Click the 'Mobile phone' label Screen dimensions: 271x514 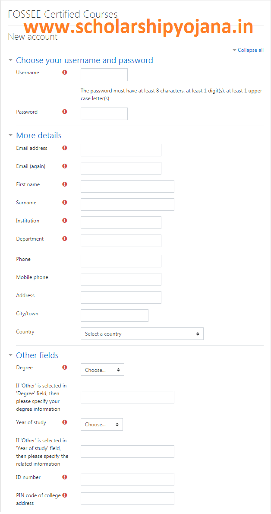click(32, 277)
